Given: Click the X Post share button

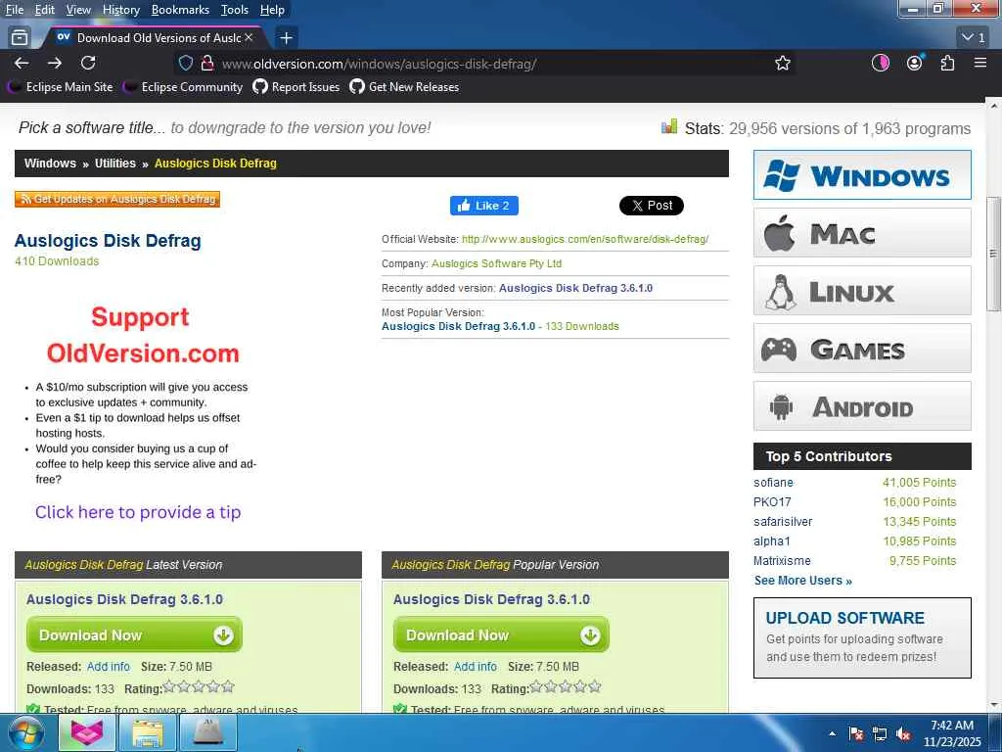Looking at the screenshot, I should [651, 206].
